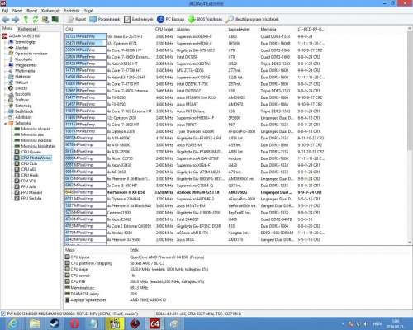Screen dimensions: 413x330
Task: Expand the Megjelenítés node arrow
Action: tap(5, 65)
